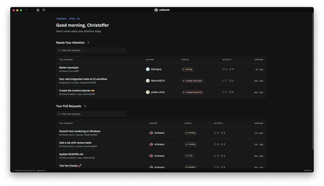Click green approval check in integration tests row
This screenshot has height=186, width=324.
click(x=230, y=81)
